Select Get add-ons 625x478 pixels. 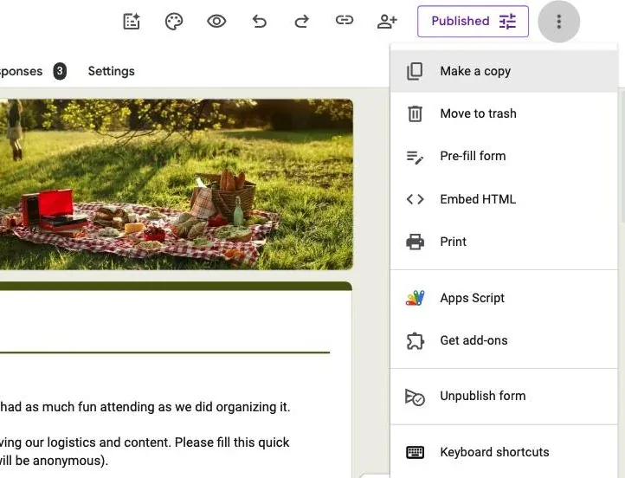[x=504, y=340]
